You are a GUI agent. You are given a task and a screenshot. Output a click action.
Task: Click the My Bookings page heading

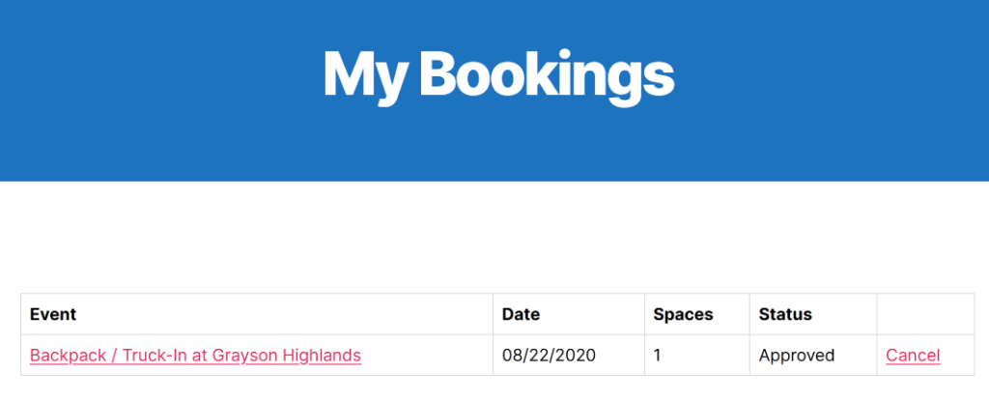point(499,75)
